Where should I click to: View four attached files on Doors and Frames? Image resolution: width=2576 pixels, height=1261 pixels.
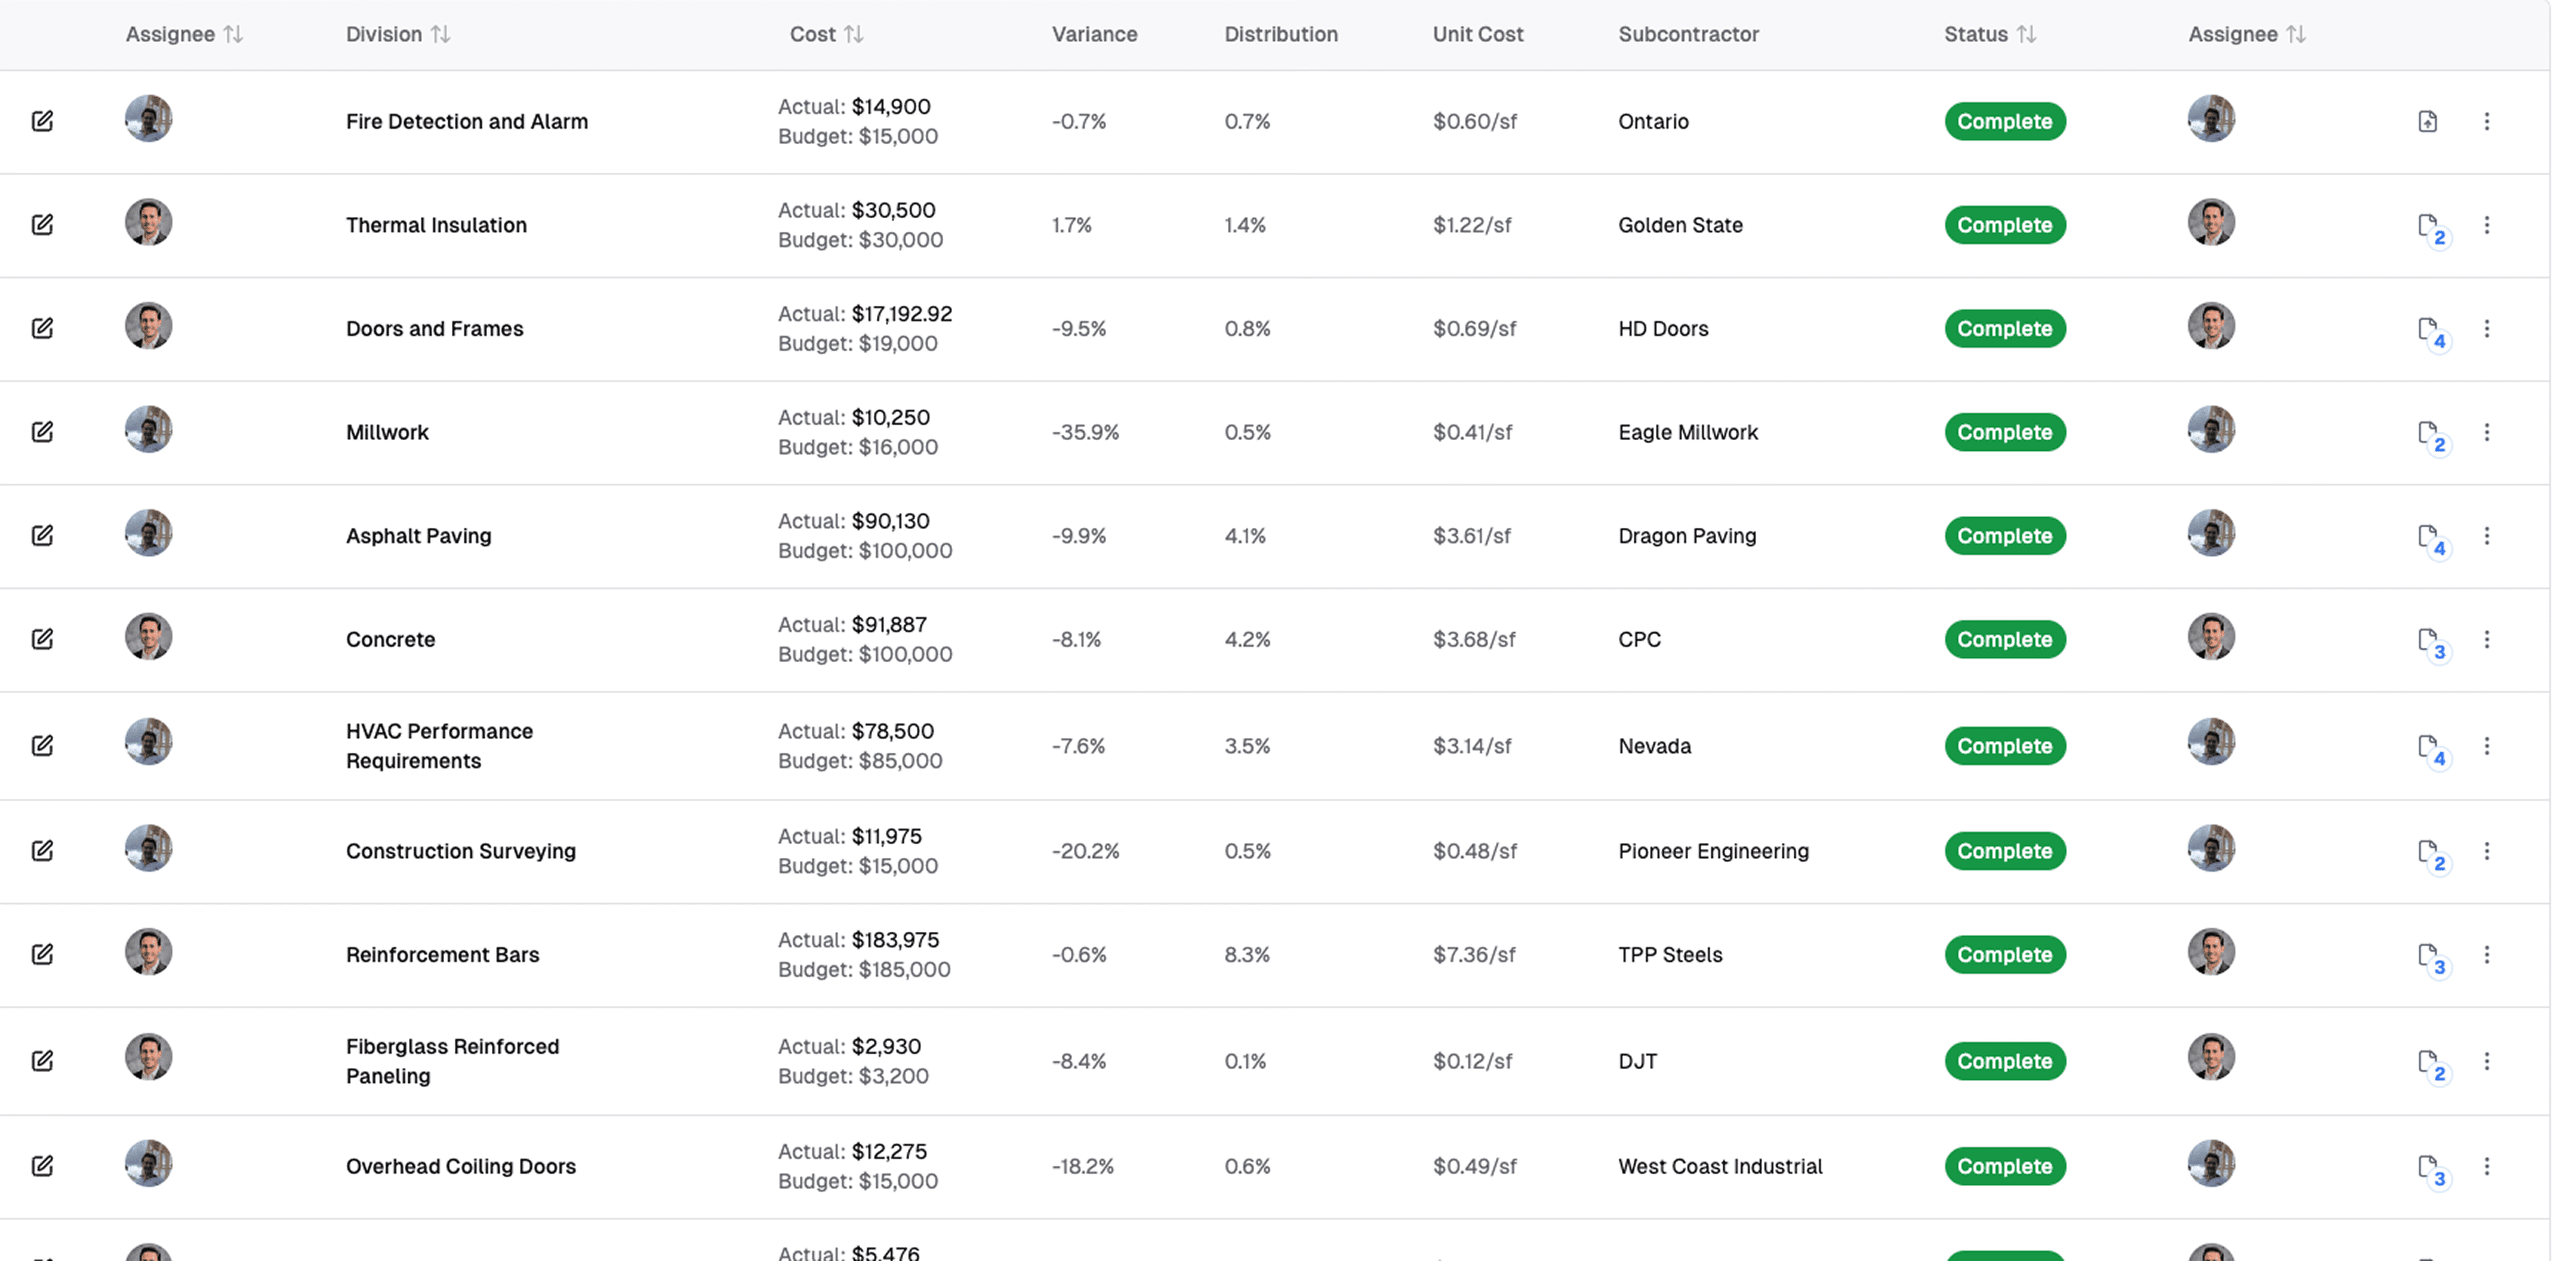(2431, 332)
